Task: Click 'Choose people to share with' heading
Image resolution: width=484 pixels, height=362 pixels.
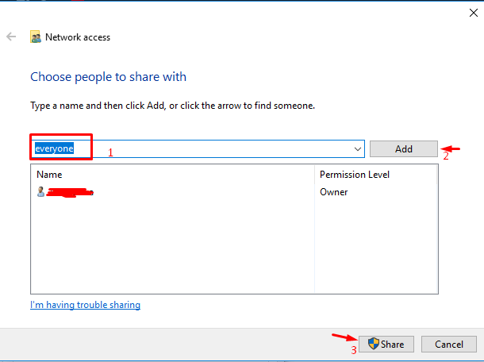Action: [109, 77]
